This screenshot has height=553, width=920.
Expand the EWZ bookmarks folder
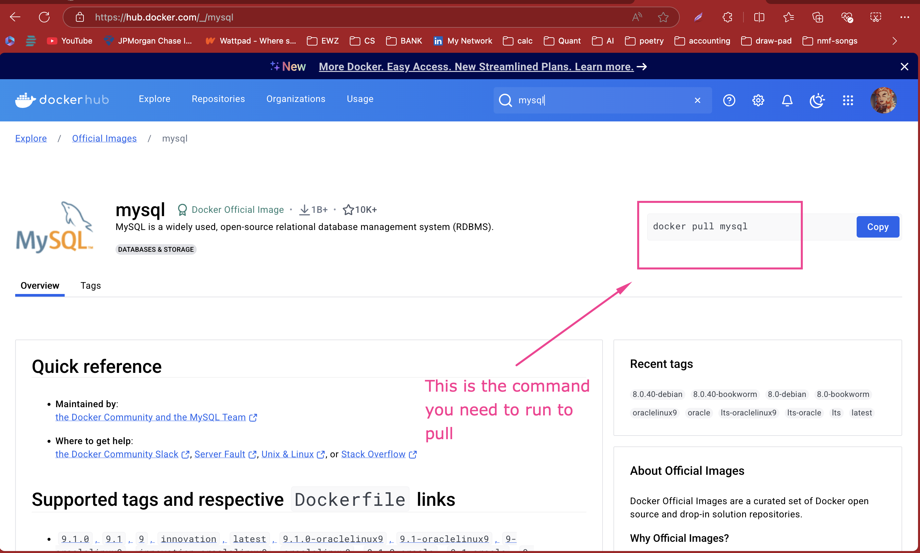tap(323, 41)
